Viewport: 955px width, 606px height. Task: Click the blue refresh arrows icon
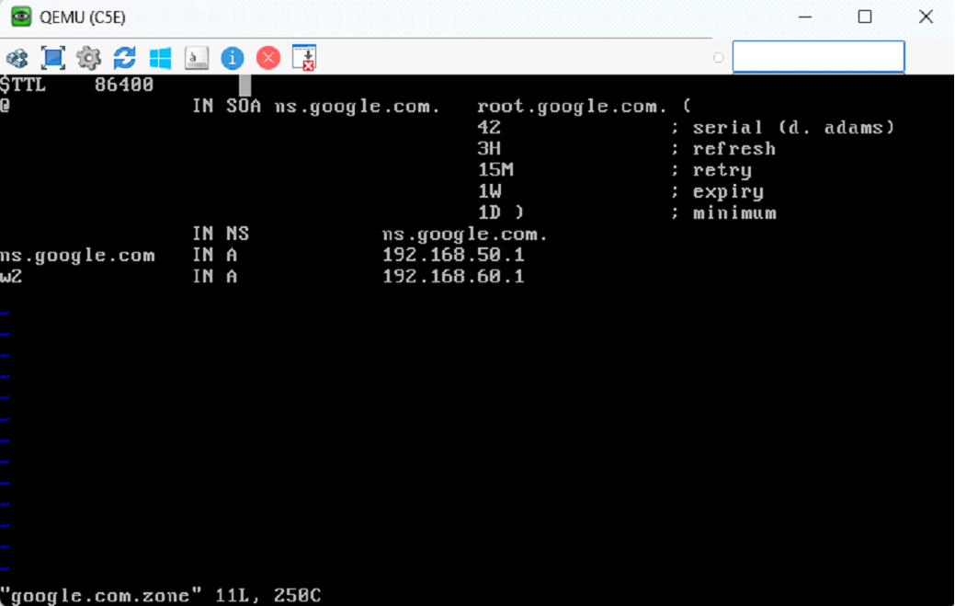pos(125,59)
